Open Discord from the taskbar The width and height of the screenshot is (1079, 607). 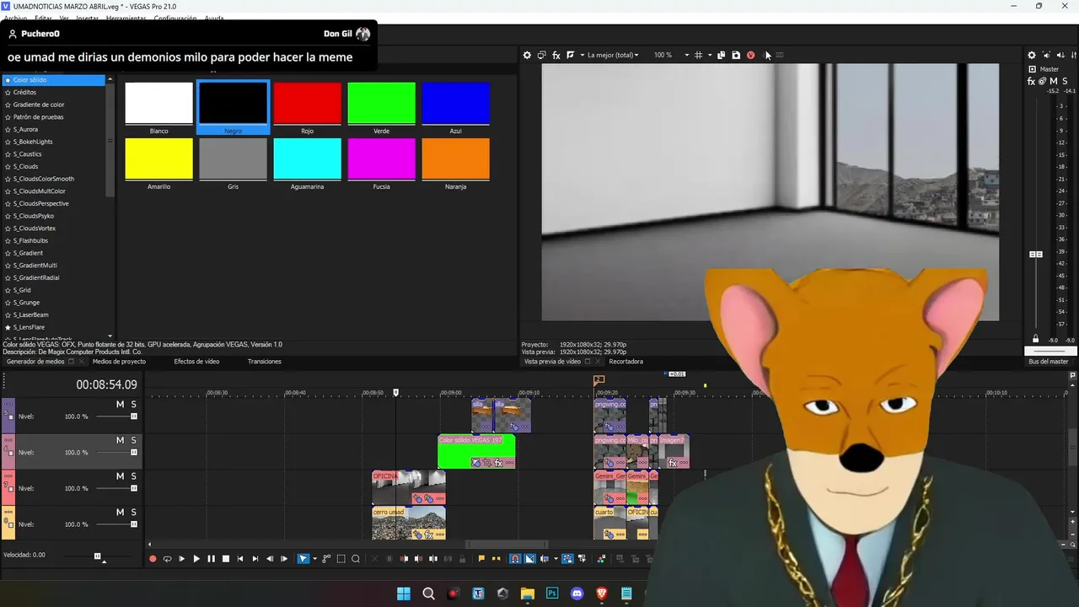pos(577,594)
